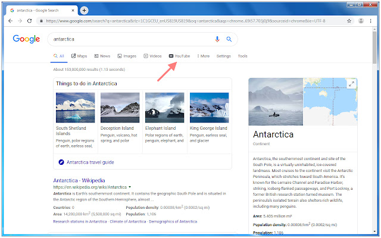Click the lock icon in address bar
Screen dimensions: 381x238
coord(41,21)
